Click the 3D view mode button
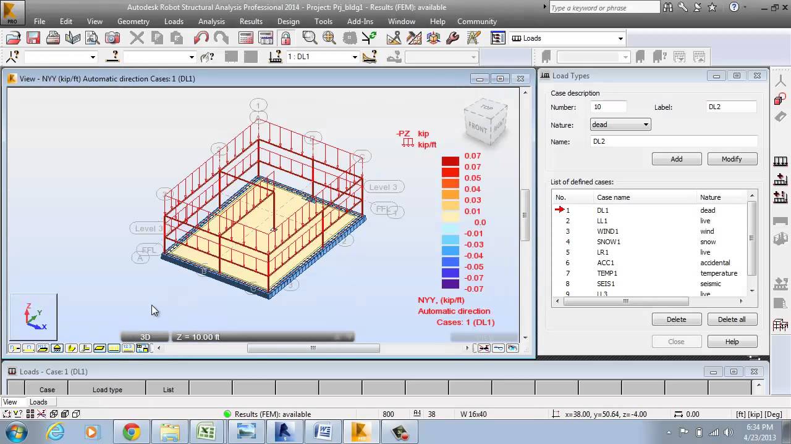This screenshot has width=791, height=444. tap(145, 337)
